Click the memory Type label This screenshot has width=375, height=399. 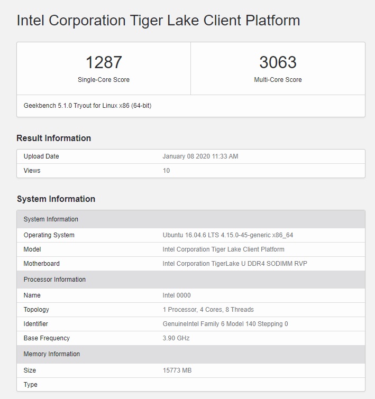[30, 385]
